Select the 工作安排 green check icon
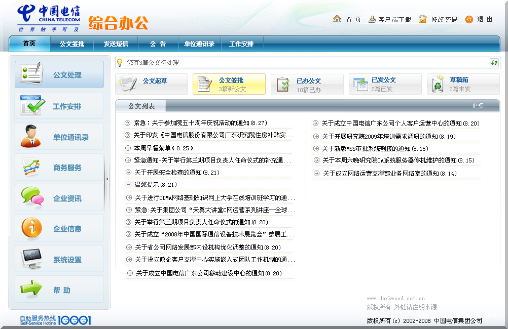The width and height of the screenshot is (508, 329). pyautogui.click(x=30, y=105)
